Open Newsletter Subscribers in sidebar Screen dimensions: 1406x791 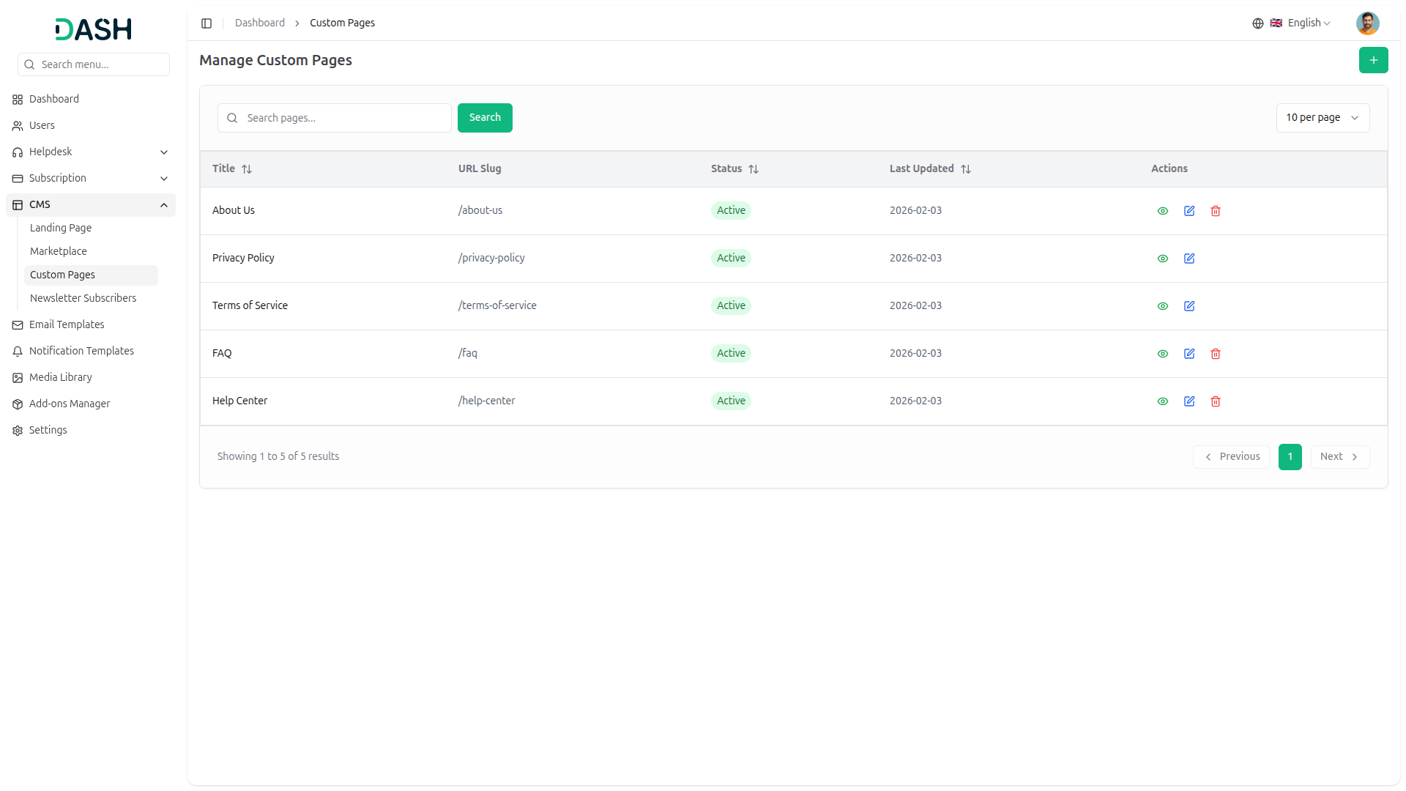83,298
